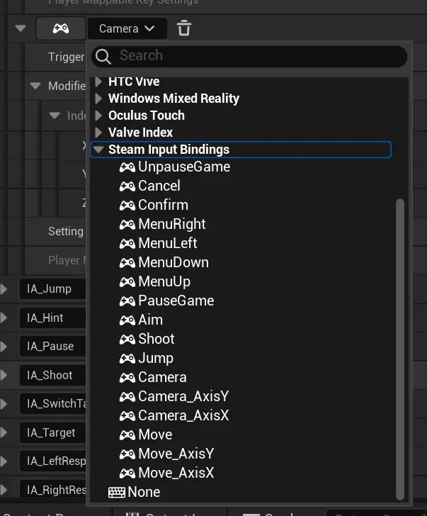Expand the Valve Index category
Viewport: 427px width, 516px height.
tap(98, 133)
